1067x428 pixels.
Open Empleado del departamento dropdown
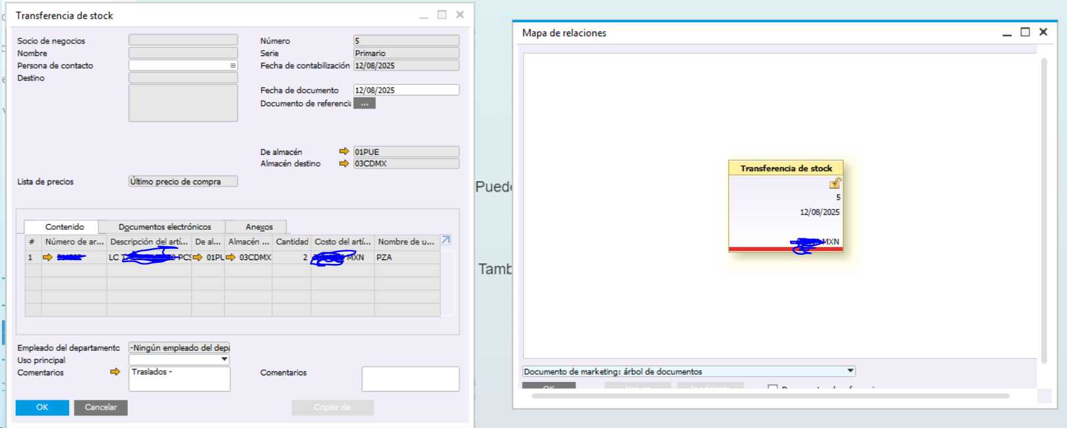coord(179,348)
